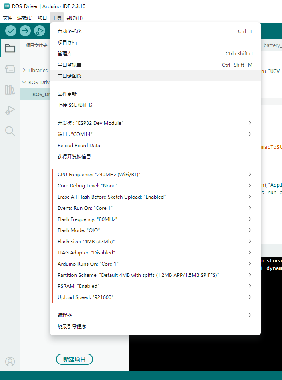
Task: Expand the Libraries tree folder
Action: pyautogui.click(x=35, y=70)
